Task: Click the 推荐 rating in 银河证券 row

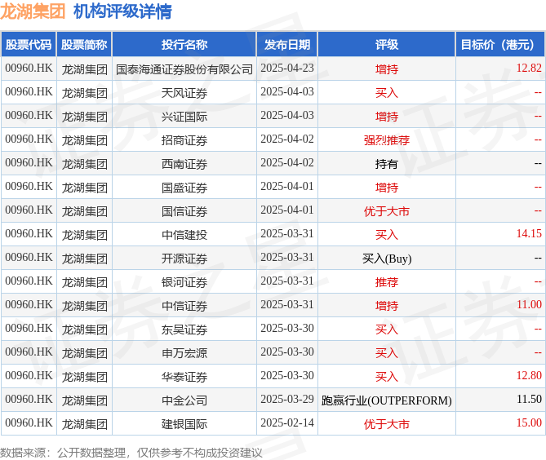Action: pyautogui.click(x=387, y=282)
